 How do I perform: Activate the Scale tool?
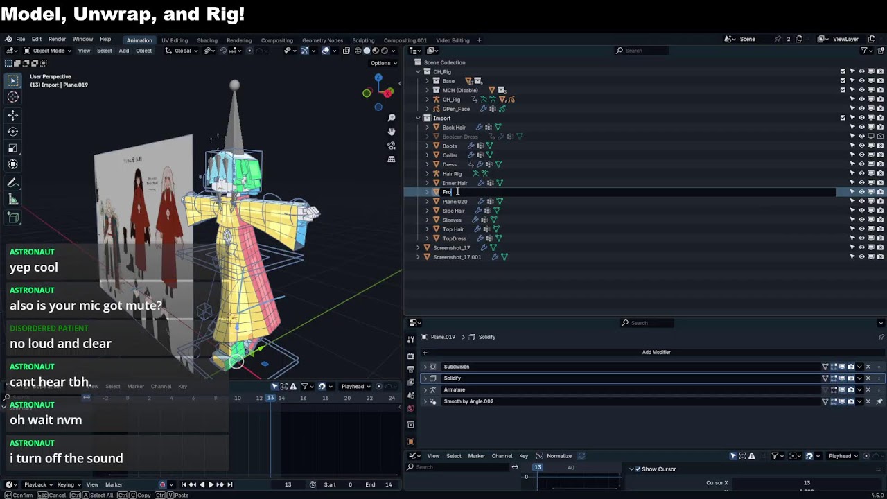click(x=13, y=148)
